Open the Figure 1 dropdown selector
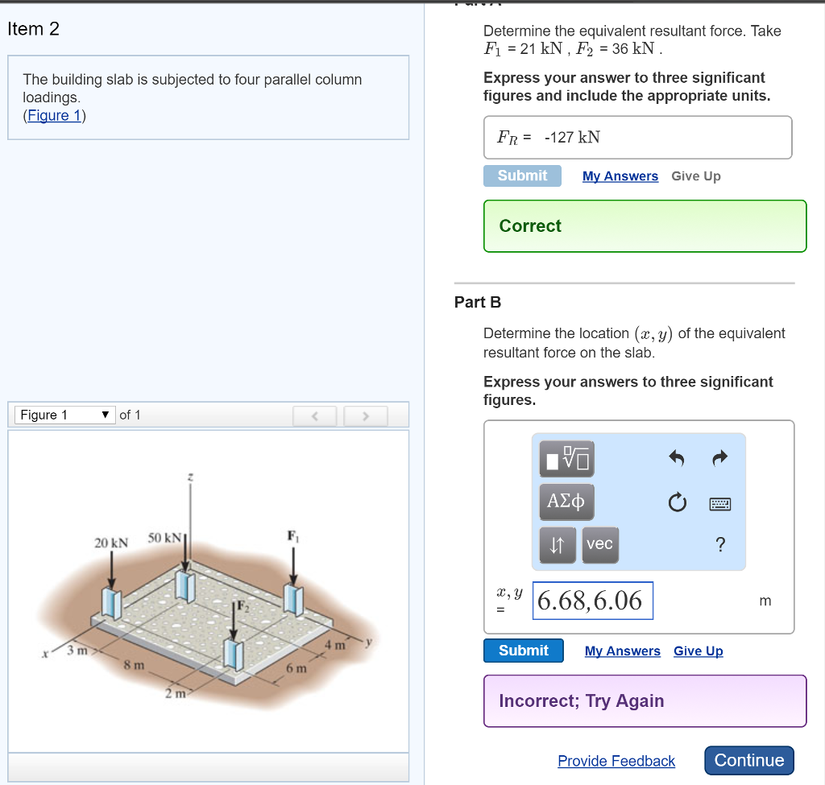The image size is (825, 785). (x=64, y=415)
